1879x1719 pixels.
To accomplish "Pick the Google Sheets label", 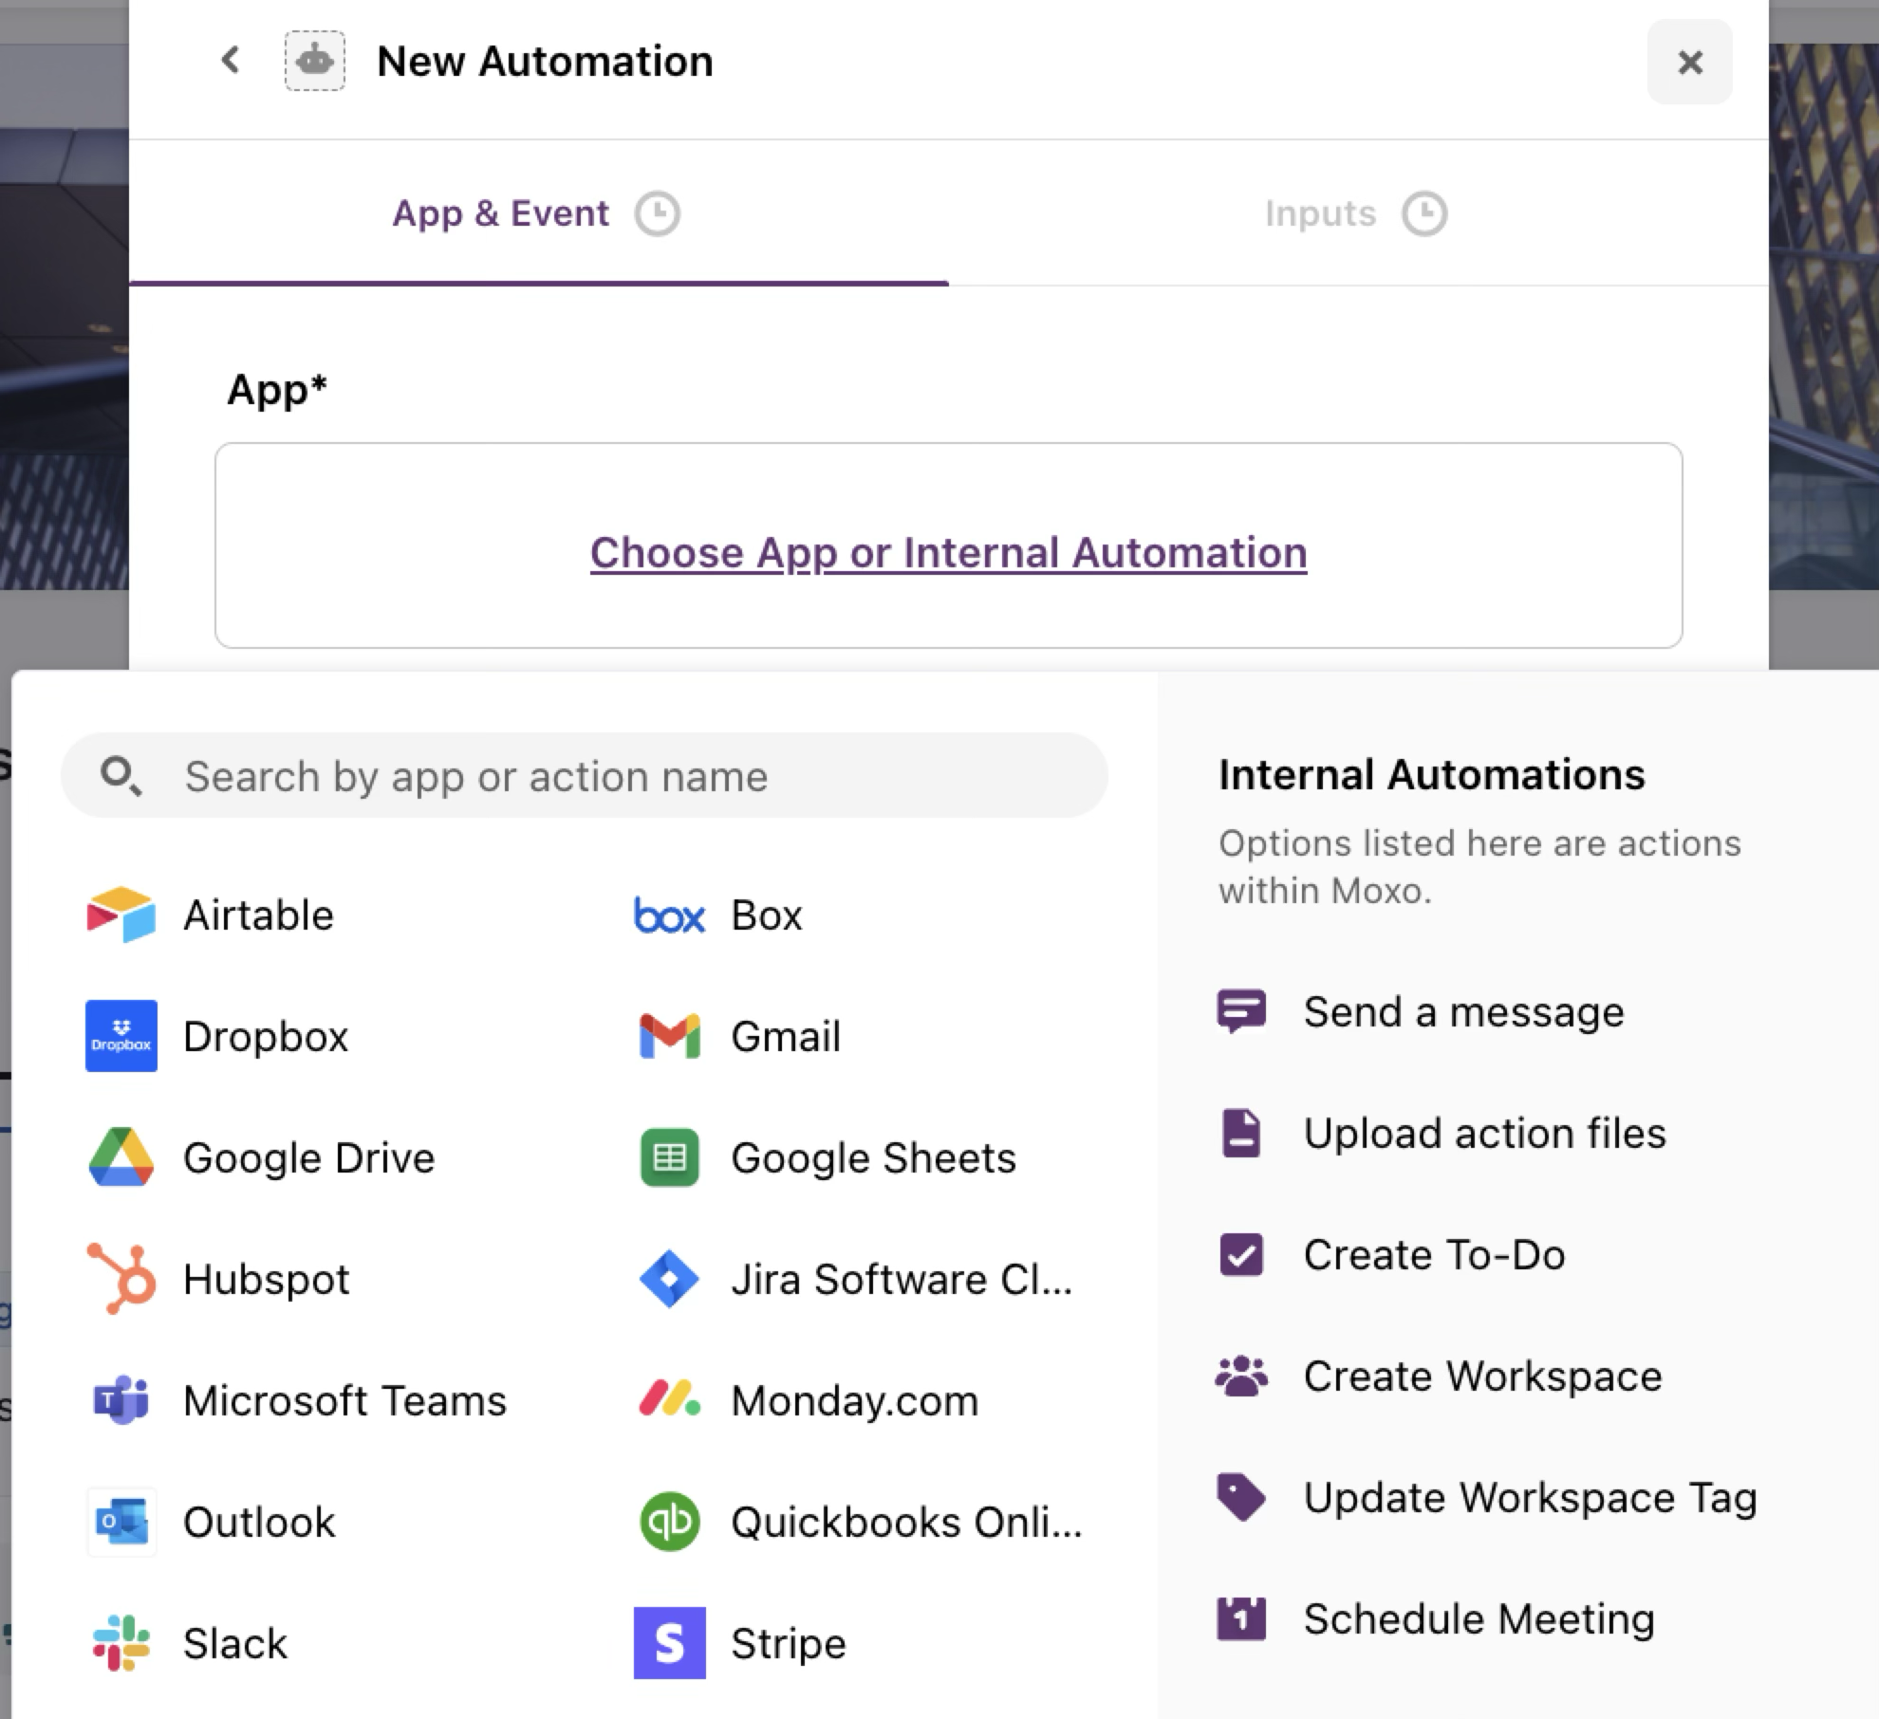I will coord(873,1158).
